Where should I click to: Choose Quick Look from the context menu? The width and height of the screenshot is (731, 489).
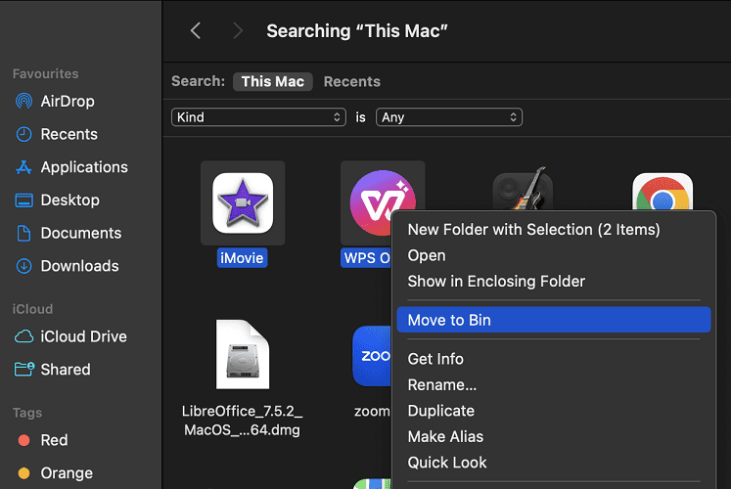[x=446, y=463]
